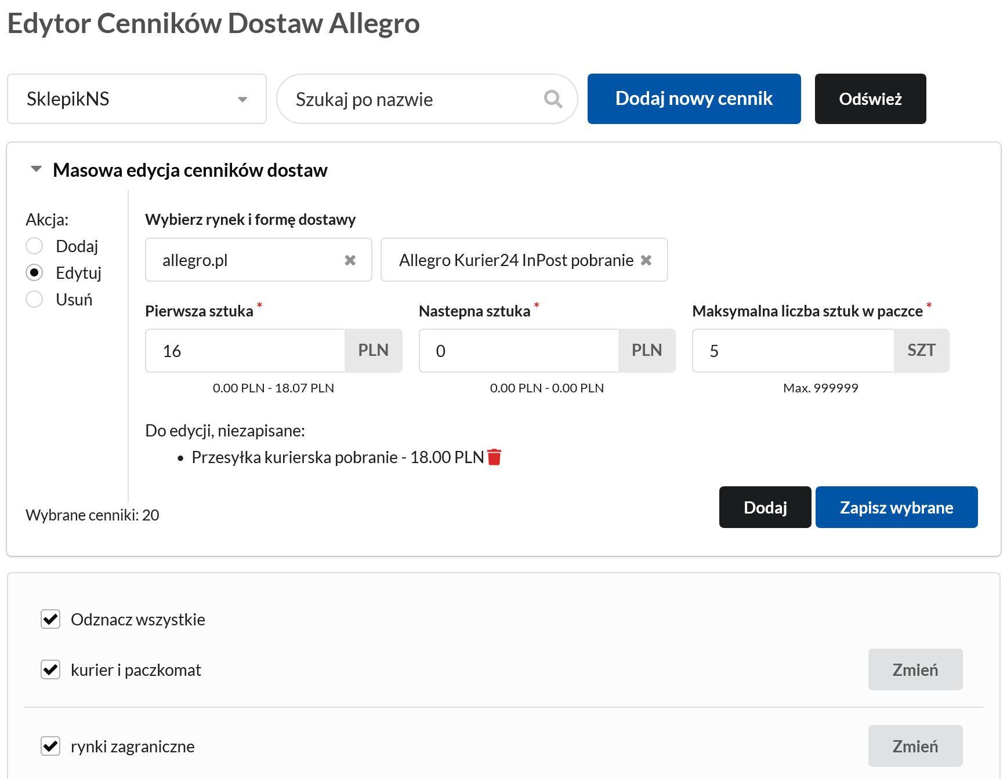Image resolution: width=1007 pixels, height=779 pixels.
Task: Collapse Masowa edycja cenników dostaw section
Action: [x=37, y=169]
